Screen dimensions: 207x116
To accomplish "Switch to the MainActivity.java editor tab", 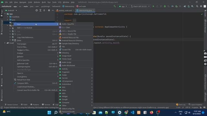I will tap(85, 10).
